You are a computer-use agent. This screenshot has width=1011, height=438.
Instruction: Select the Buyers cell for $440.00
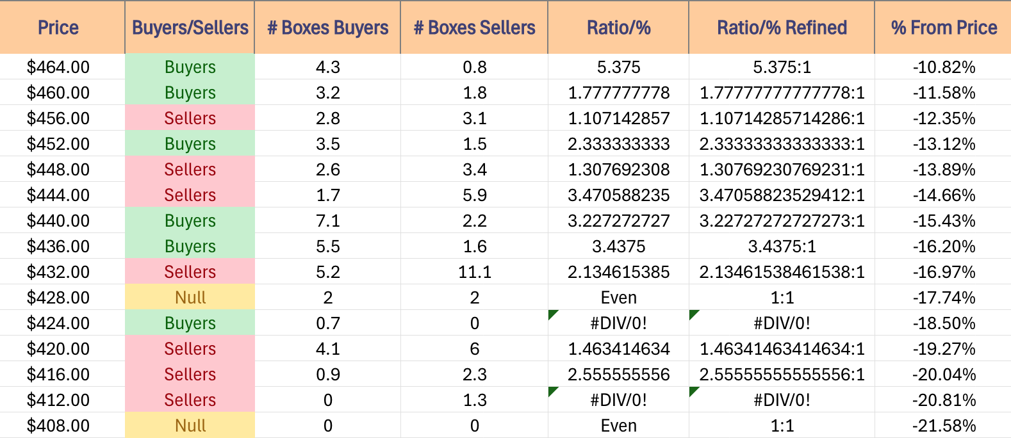pos(190,220)
